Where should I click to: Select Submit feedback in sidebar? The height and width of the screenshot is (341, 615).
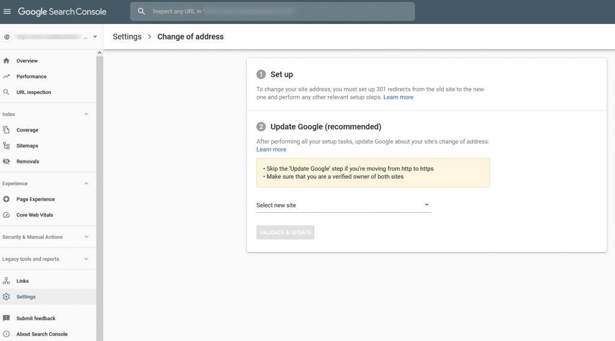[35, 318]
